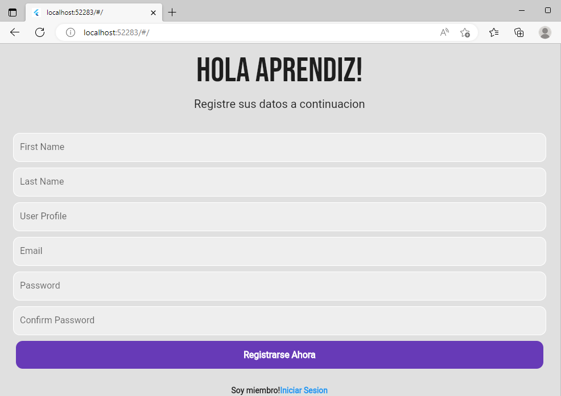Viewport: 561px width, 396px height.
Task: Minimize the browser window
Action: pos(522,10)
